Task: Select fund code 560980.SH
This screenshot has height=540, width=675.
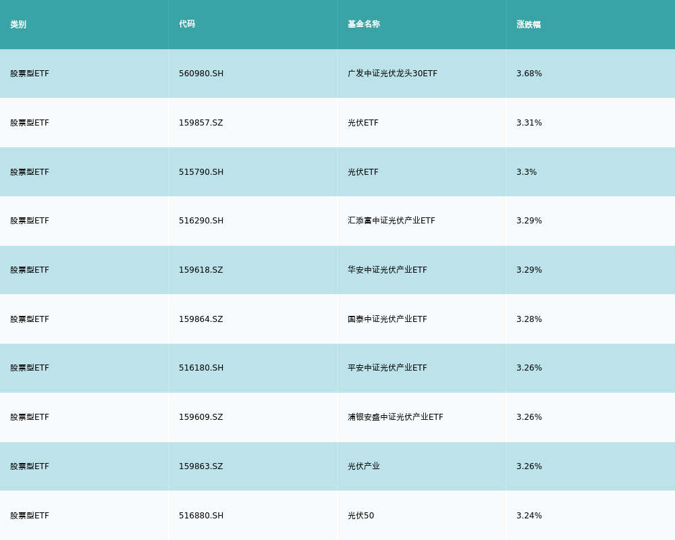Action: [x=201, y=73]
